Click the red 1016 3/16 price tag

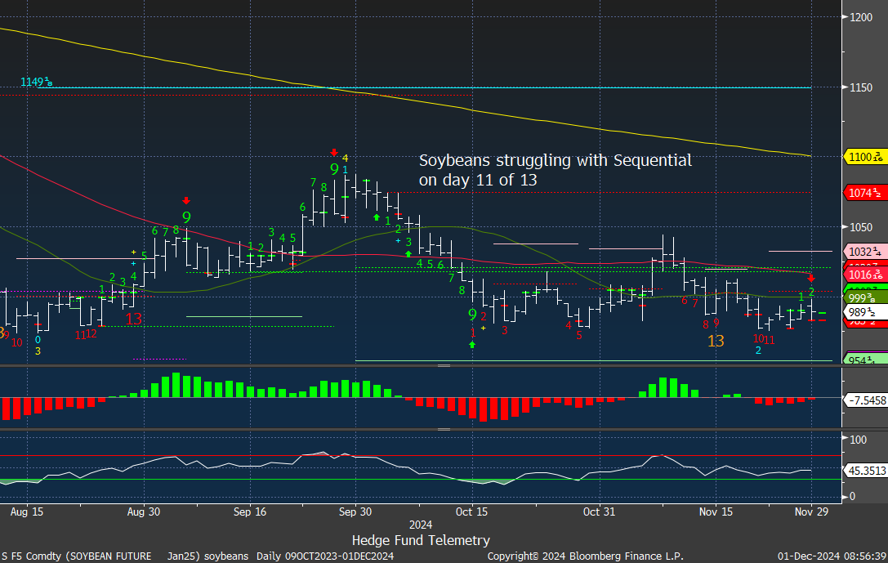865,275
